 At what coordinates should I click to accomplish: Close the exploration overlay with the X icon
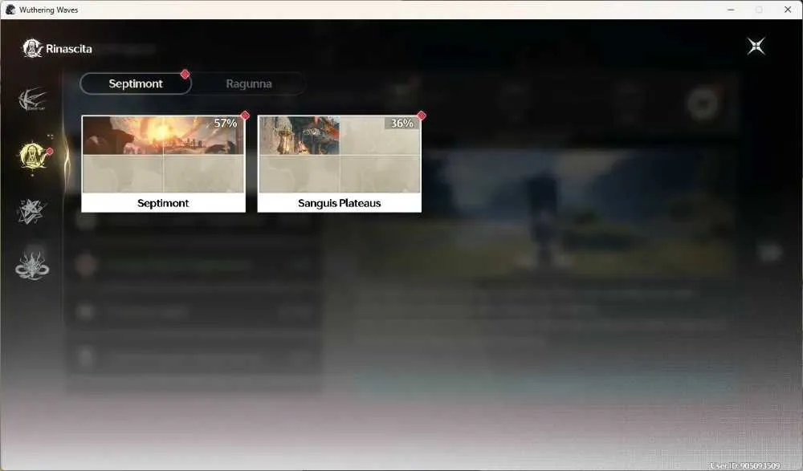pos(756,47)
